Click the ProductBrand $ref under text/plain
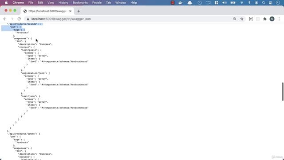284x160 pixels. tap(59, 61)
